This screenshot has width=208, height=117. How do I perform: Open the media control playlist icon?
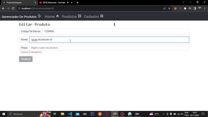190,8
